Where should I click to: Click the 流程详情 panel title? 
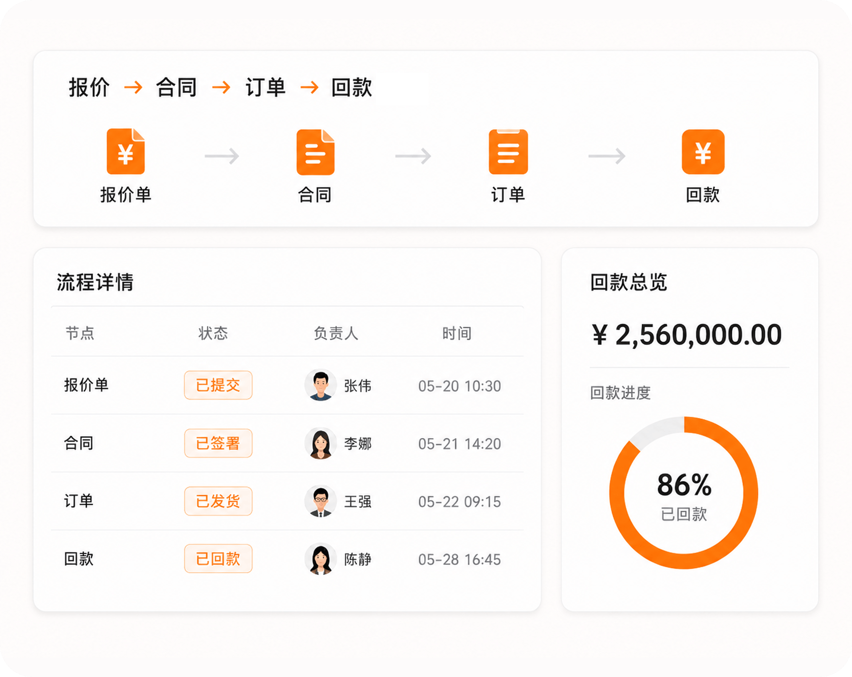coord(95,282)
